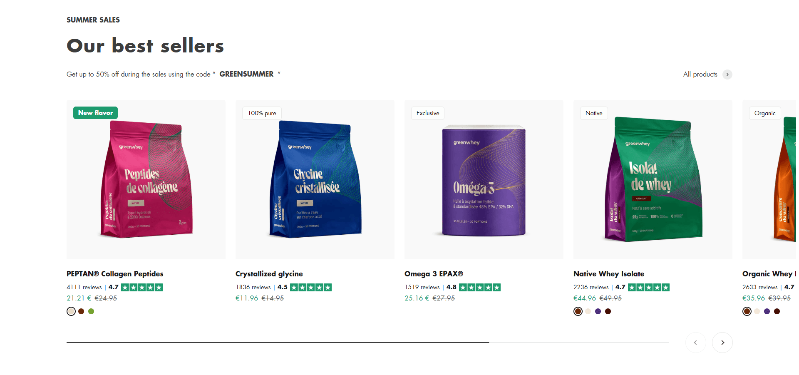
Task: Open the All products link
Action: pyautogui.click(x=700, y=74)
